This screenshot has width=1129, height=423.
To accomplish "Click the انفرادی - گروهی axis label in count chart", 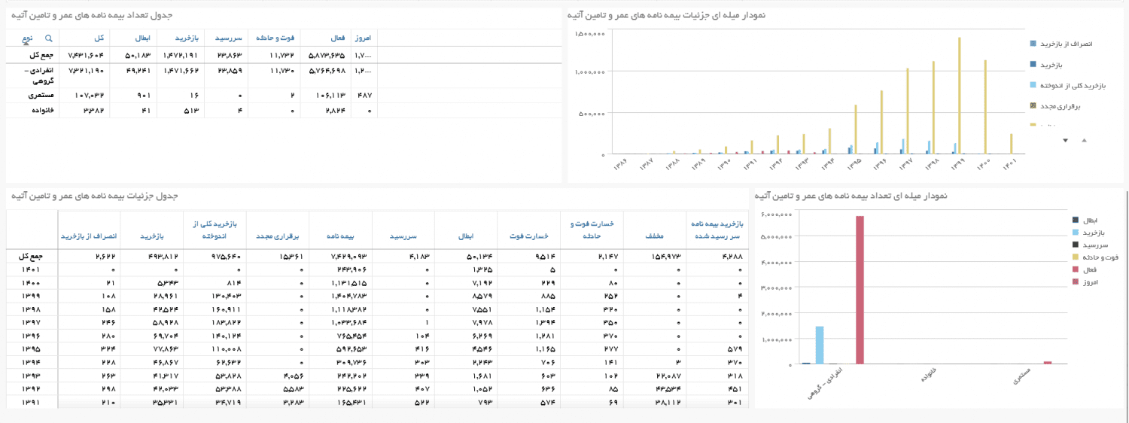I will [826, 383].
